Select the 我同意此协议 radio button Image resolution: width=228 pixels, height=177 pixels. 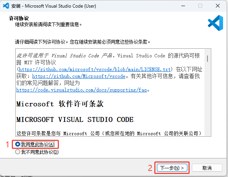(x=18, y=144)
